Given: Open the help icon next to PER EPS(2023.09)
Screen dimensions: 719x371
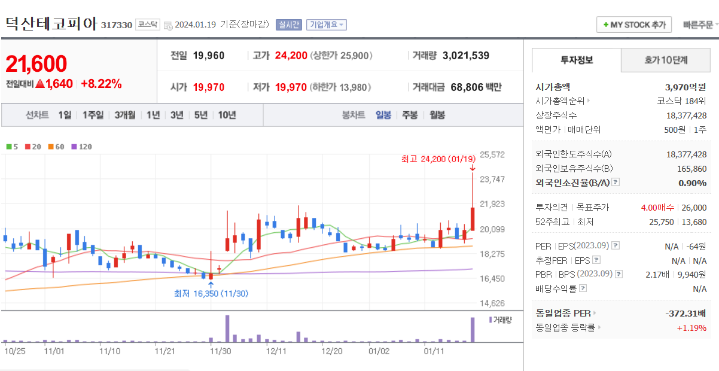Looking at the screenshot, I should 616,246.
